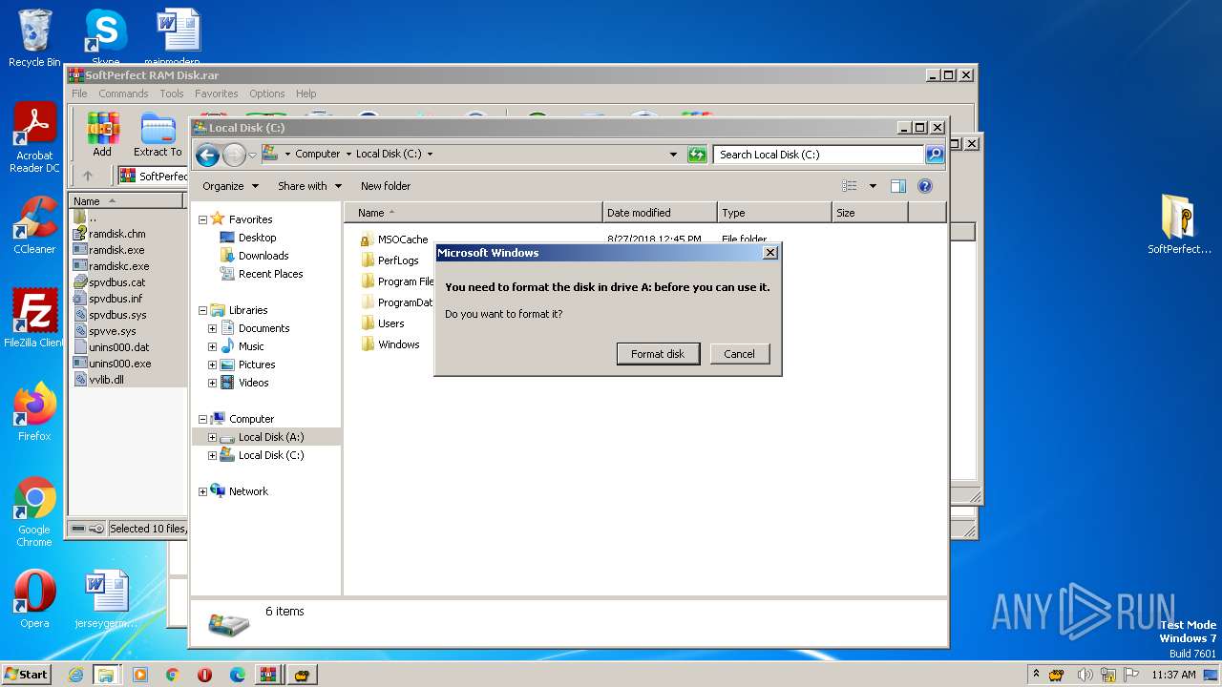The width and height of the screenshot is (1222, 687).
Task: Open WinRAR File menu
Action: 79,94
